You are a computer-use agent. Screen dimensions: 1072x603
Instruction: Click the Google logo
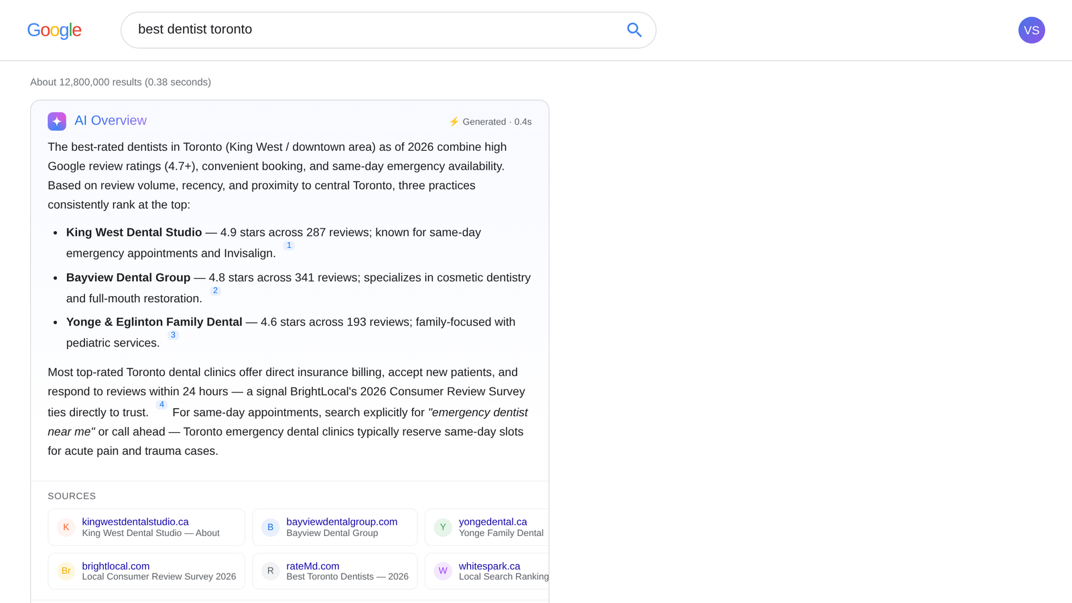pos(54,30)
